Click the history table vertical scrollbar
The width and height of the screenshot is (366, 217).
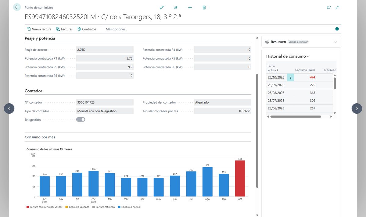point(335,83)
